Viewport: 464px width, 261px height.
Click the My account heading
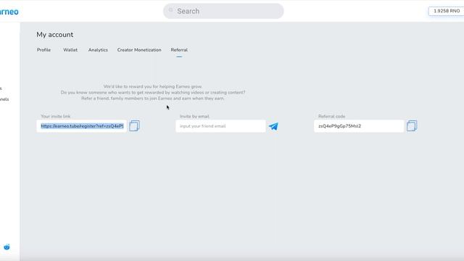pos(55,35)
